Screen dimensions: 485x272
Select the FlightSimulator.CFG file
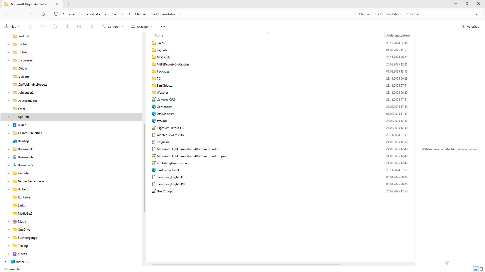170,128
